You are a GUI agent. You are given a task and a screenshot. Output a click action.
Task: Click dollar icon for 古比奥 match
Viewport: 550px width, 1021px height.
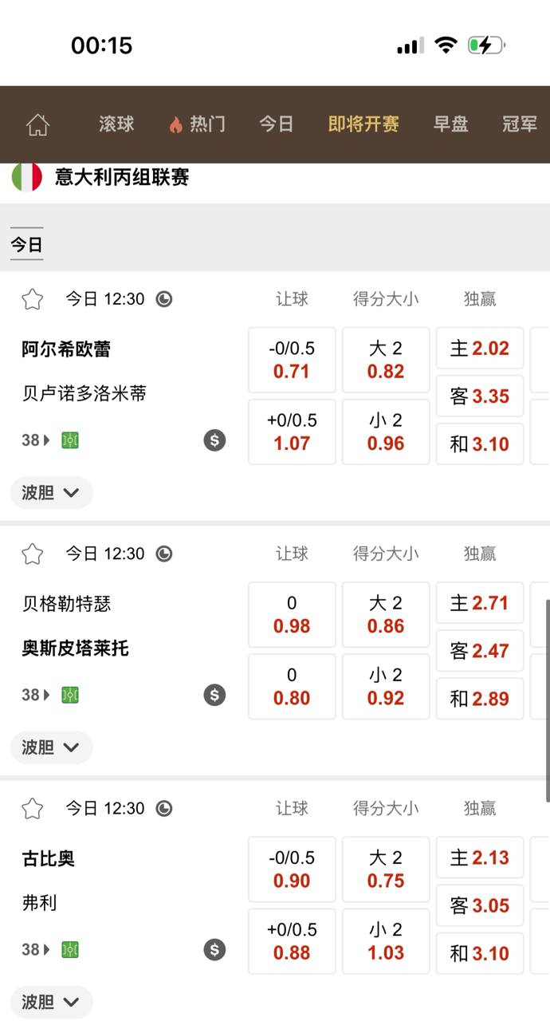point(214,949)
